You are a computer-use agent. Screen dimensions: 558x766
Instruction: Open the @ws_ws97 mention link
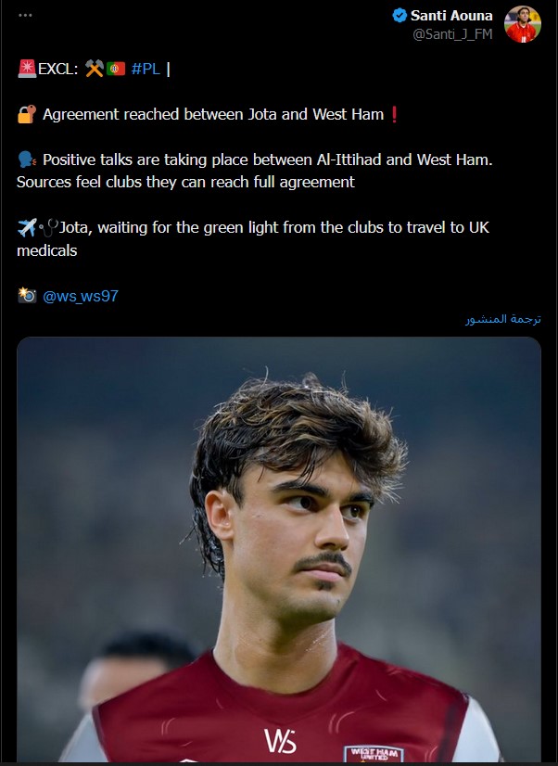coord(81,296)
